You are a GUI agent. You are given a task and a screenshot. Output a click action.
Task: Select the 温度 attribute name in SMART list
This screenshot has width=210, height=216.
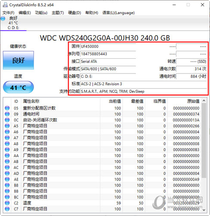(27, 203)
